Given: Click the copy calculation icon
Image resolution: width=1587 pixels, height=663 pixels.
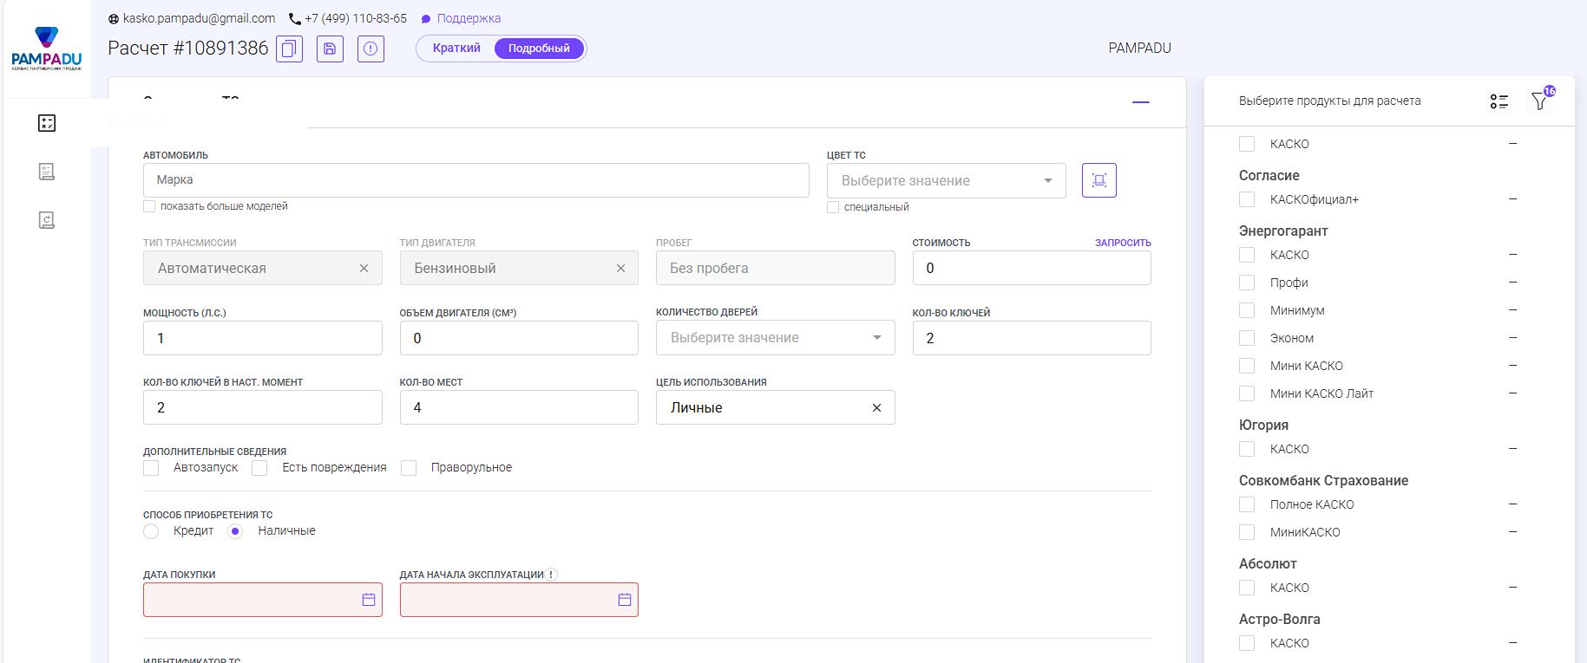Looking at the screenshot, I should [x=289, y=49].
